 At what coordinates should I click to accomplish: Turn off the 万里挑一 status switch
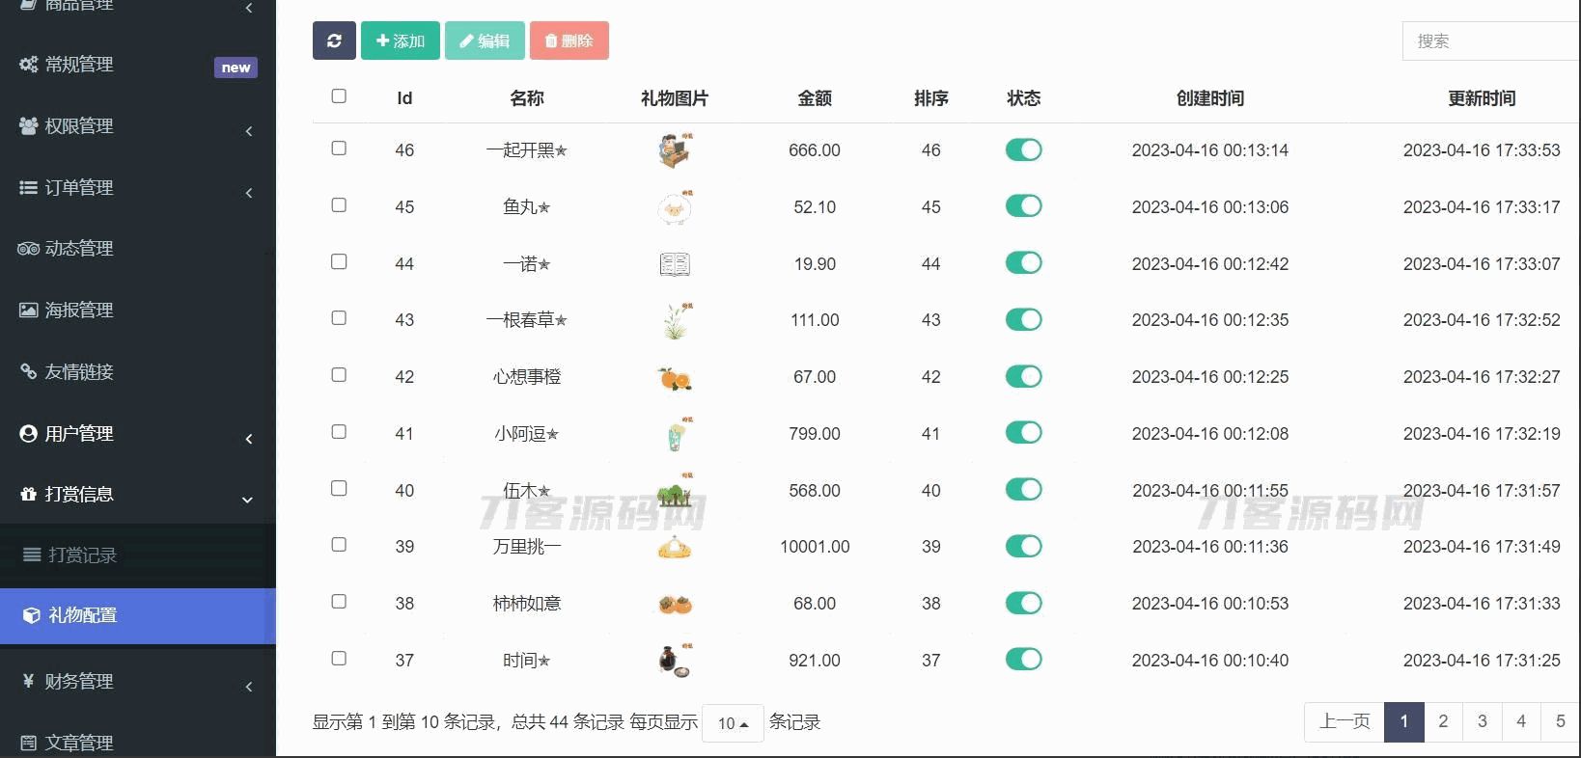1023,547
